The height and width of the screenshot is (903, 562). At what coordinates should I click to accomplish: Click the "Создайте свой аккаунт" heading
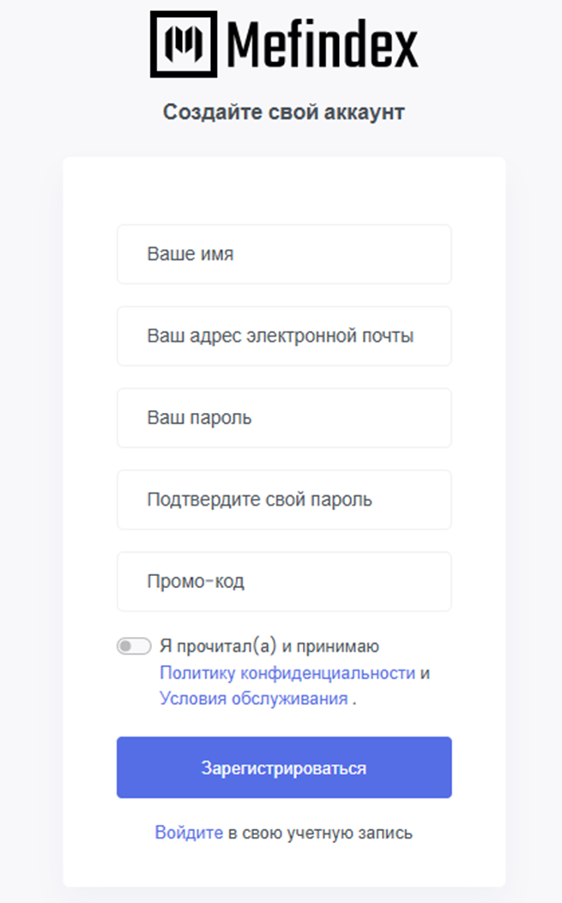coord(283,112)
